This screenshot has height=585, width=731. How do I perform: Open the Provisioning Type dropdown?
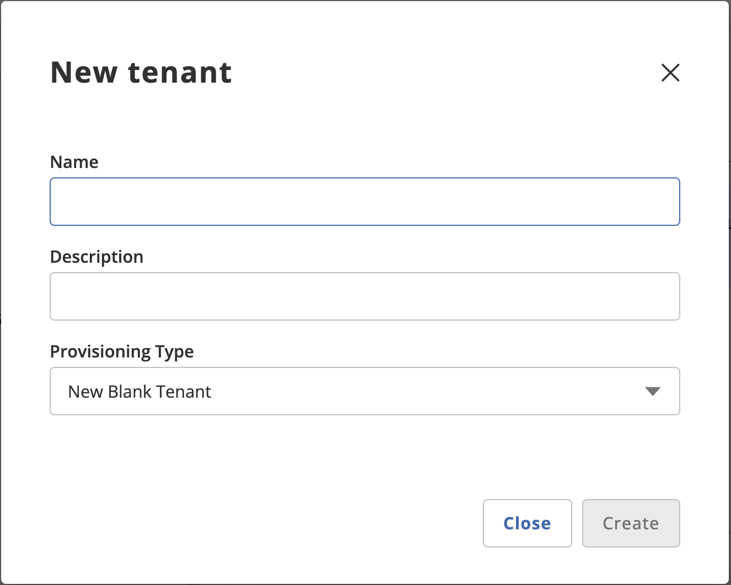coord(364,391)
